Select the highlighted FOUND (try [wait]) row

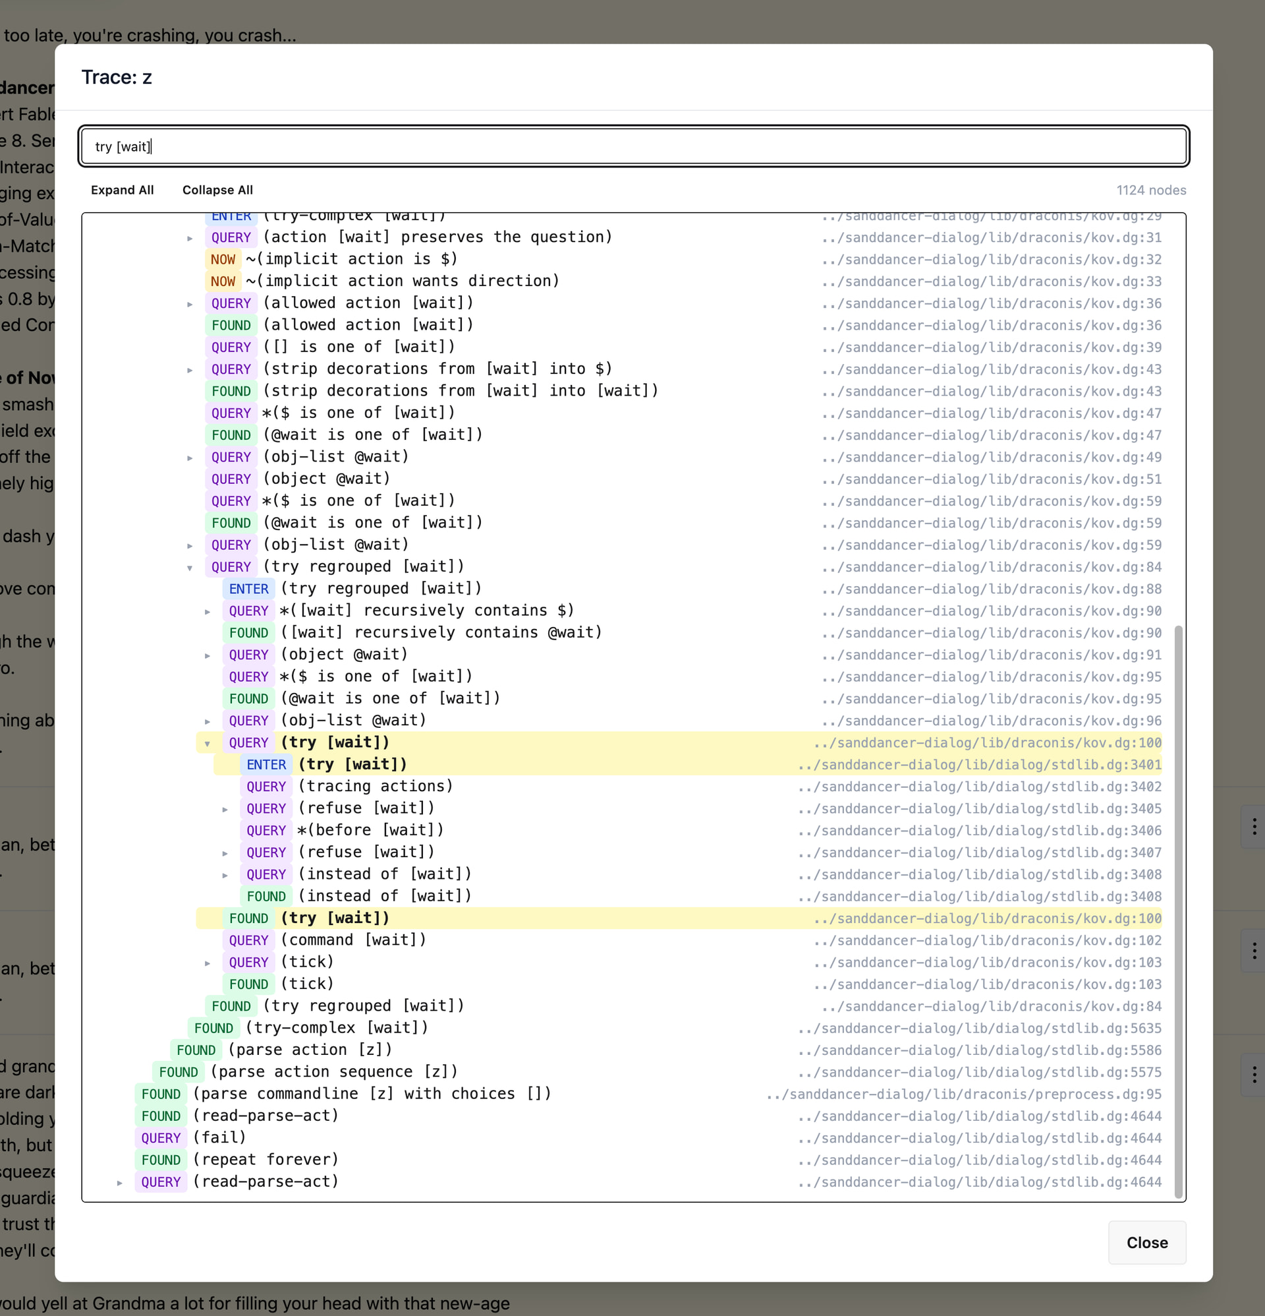pos(334,918)
